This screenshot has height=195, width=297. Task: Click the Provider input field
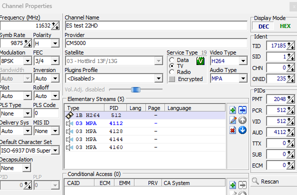pyautogui.click(x=156, y=43)
